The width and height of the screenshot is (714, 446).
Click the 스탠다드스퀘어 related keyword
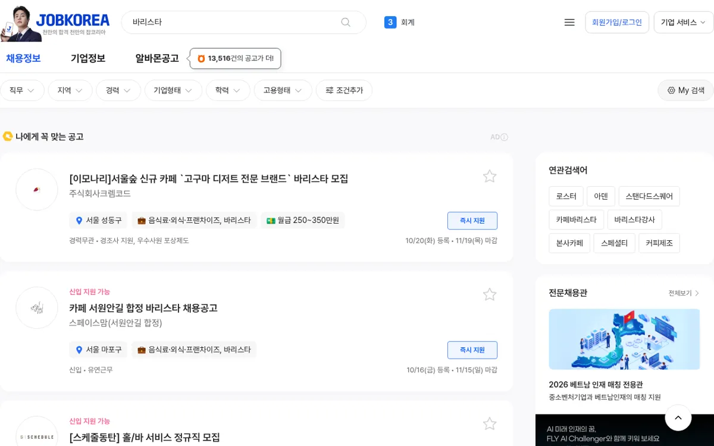click(649, 196)
